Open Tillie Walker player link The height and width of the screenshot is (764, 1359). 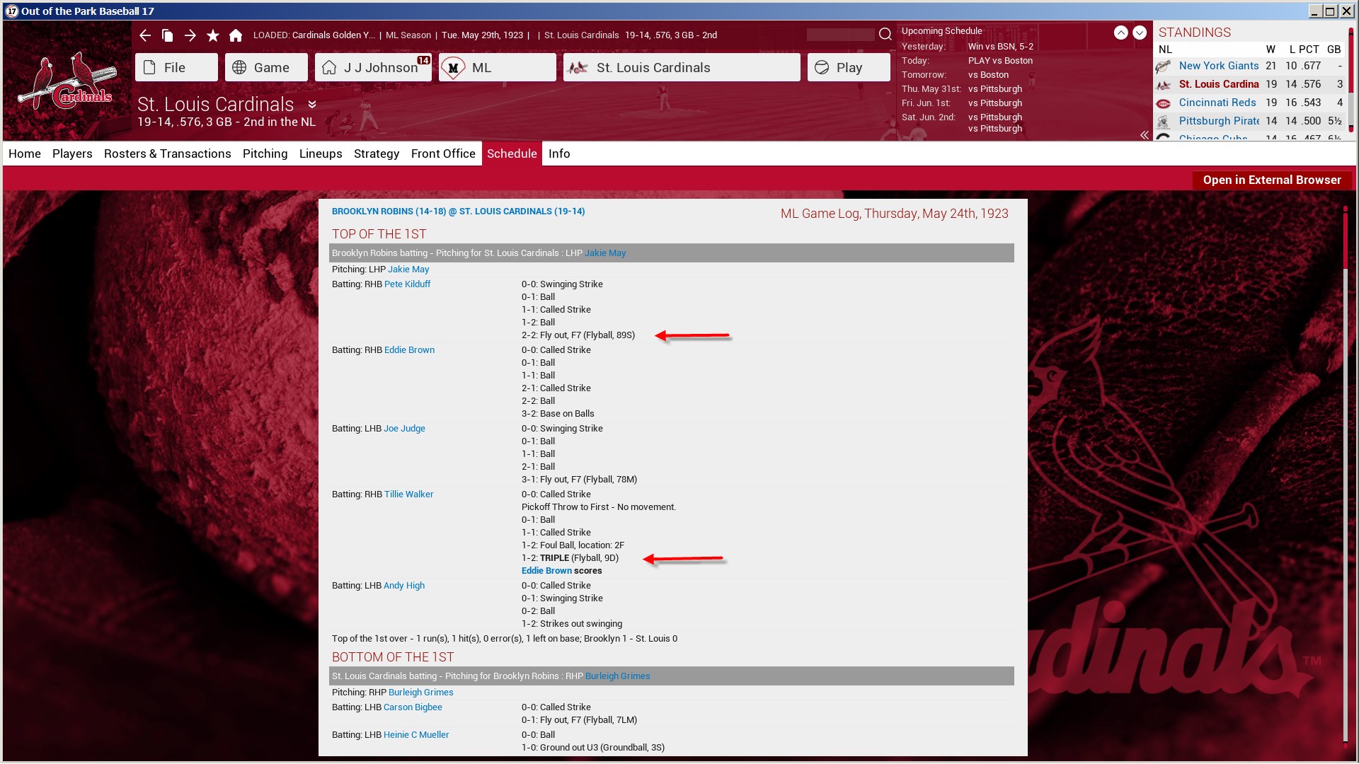pyautogui.click(x=408, y=494)
